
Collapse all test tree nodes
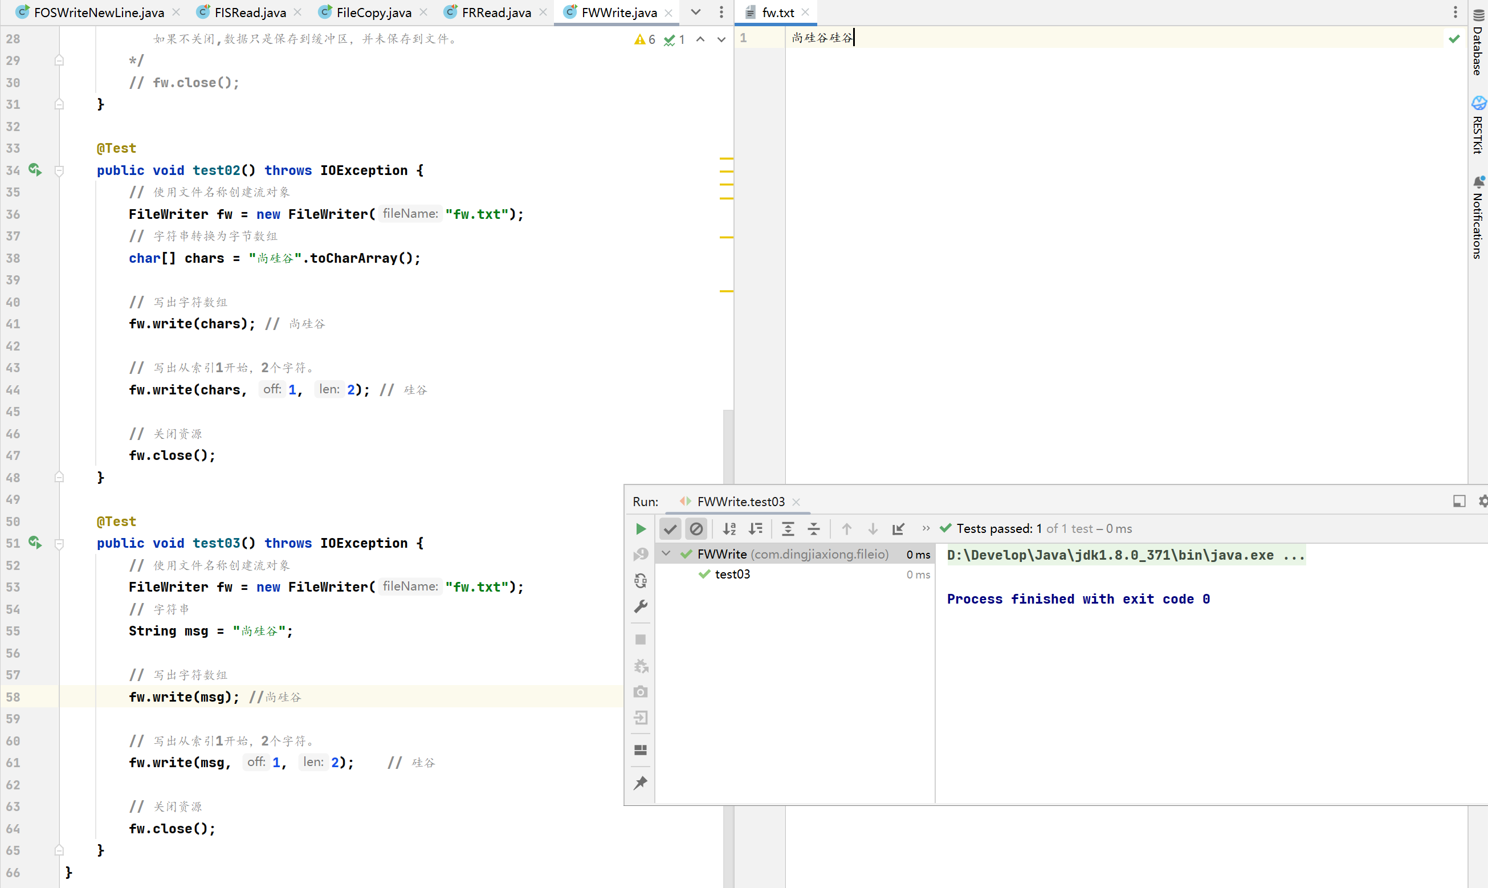[x=814, y=529]
